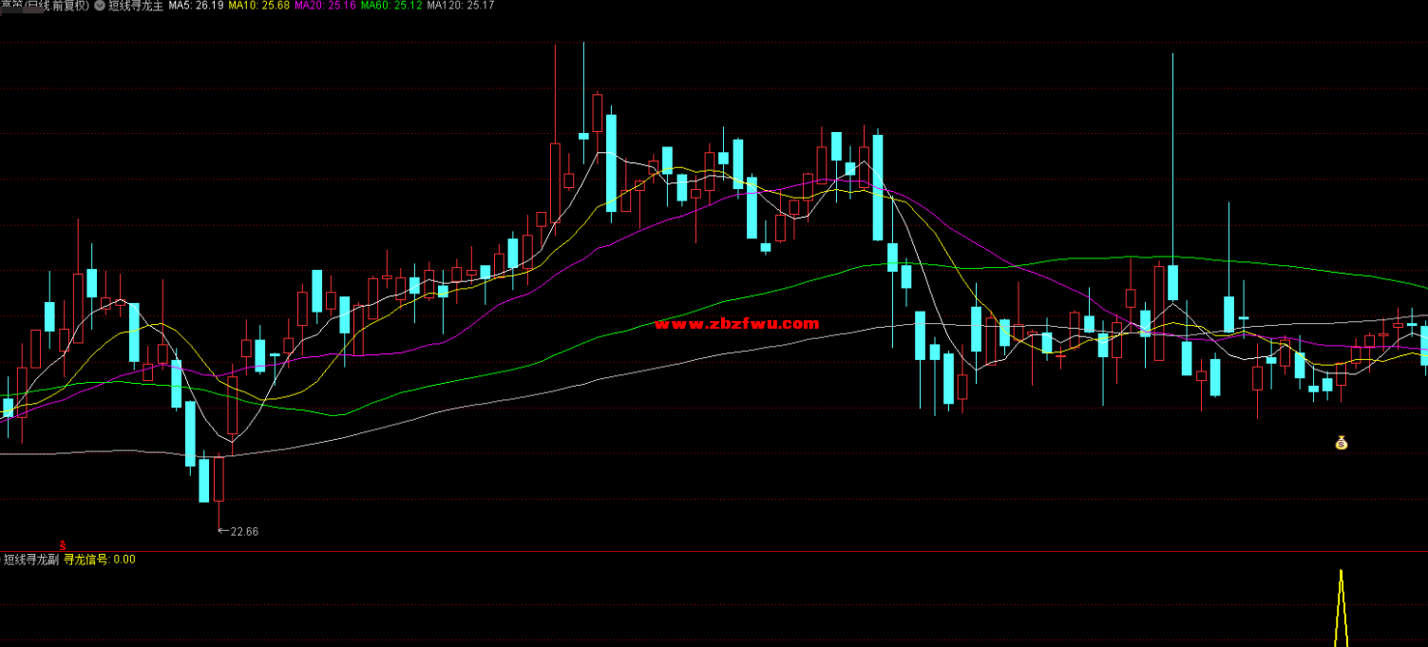The image size is (1428, 647).
Task: Select the yellow MA10 label
Action: (258, 6)
